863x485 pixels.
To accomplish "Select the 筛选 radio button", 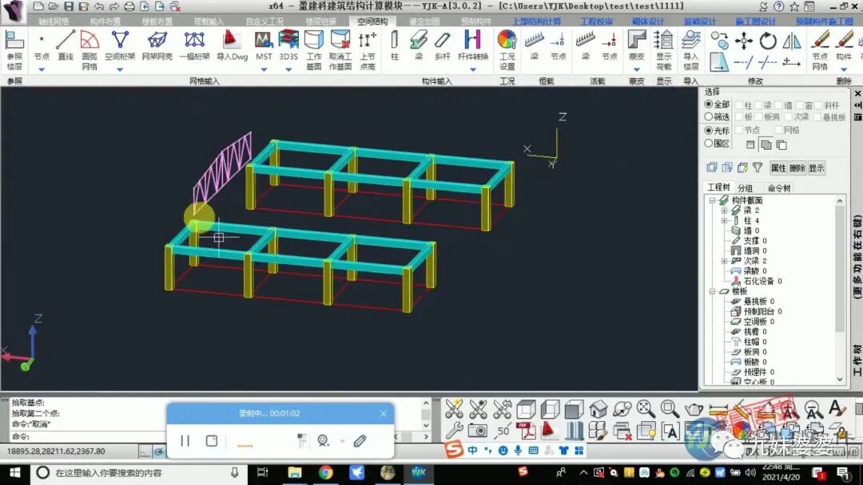I will [x=708, y=116].
